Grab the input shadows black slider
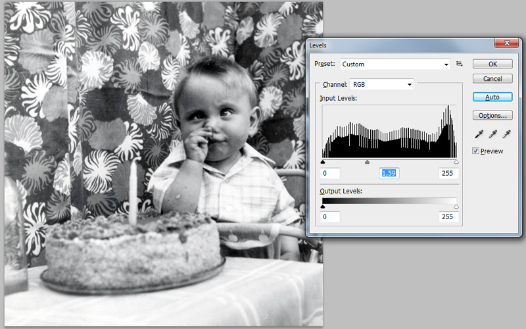Image resolution: width=526 pixels, height=329 pixels. pyautogui.click(x=323, y=162)
